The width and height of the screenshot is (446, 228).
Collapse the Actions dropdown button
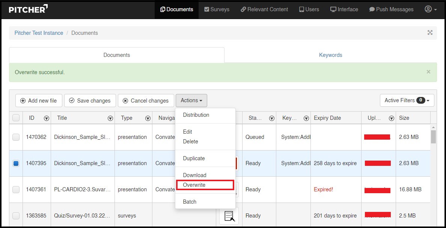(191, 100)
